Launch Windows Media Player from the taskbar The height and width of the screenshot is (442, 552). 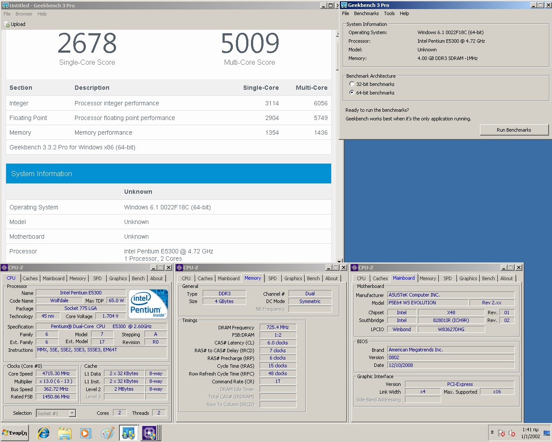point(86,433)
